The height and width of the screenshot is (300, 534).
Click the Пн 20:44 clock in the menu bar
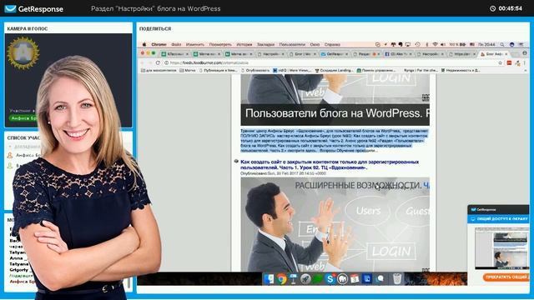pos(486,44)
